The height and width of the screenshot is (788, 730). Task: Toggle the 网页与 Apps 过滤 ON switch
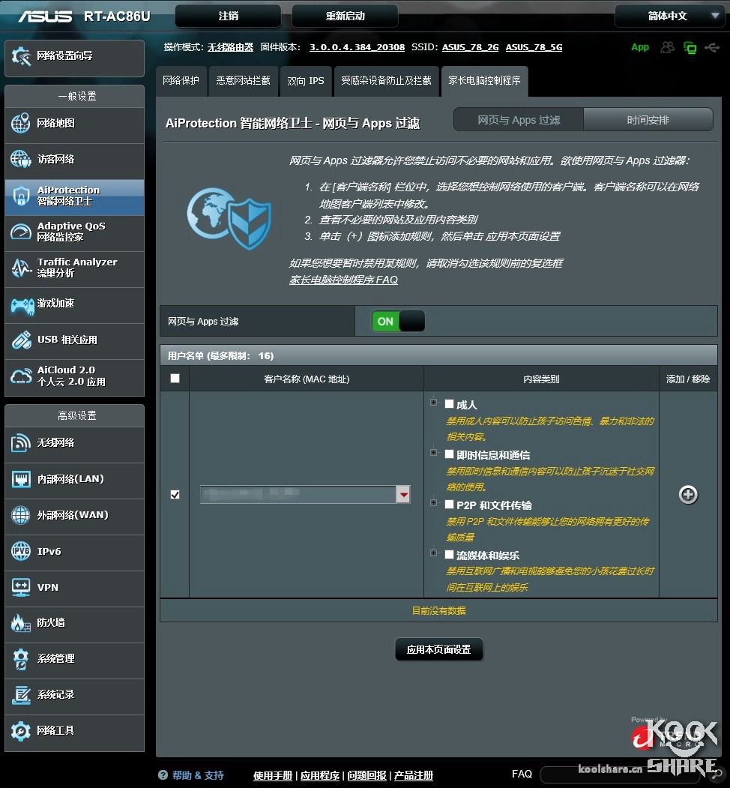coord(398,321)
